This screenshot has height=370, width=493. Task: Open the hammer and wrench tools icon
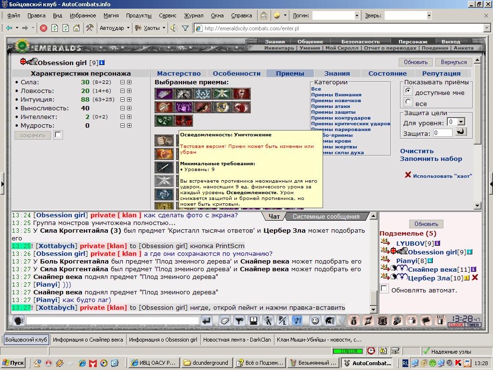[90, 28]
